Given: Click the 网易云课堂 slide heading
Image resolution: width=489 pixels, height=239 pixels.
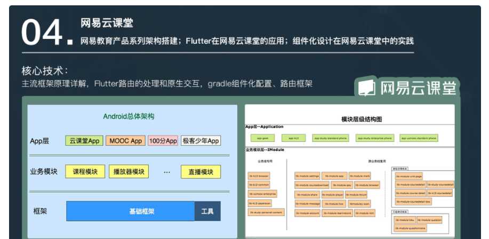Looking at the screenshot, I should [x=107, y=23].
